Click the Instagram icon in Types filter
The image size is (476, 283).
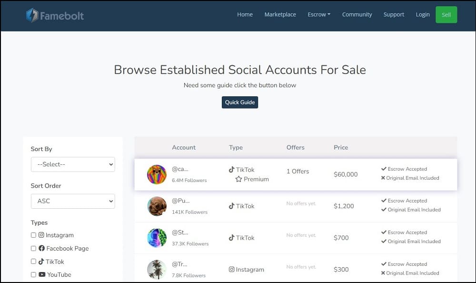(x=41, y=235)
